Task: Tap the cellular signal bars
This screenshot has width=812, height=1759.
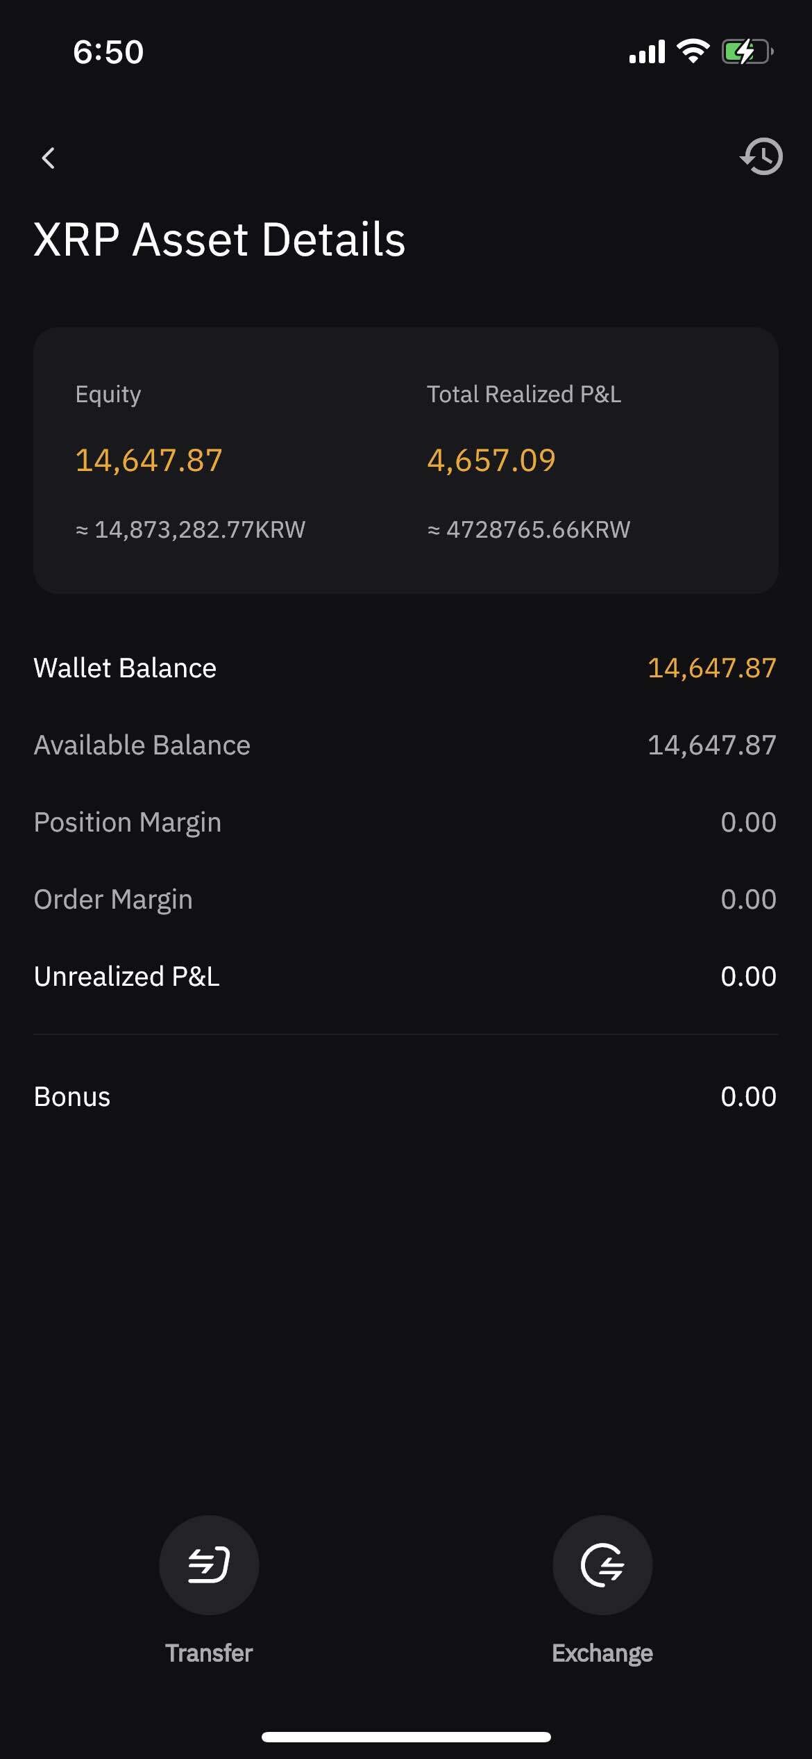Action: tap(646, 52)
